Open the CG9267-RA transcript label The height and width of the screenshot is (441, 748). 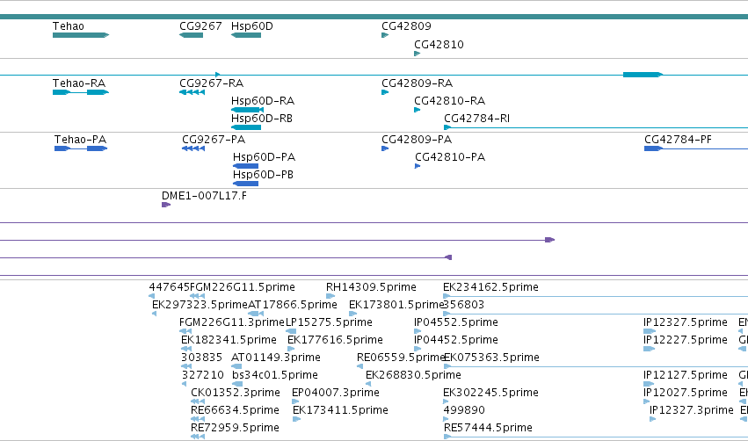[x=211, y=83]
